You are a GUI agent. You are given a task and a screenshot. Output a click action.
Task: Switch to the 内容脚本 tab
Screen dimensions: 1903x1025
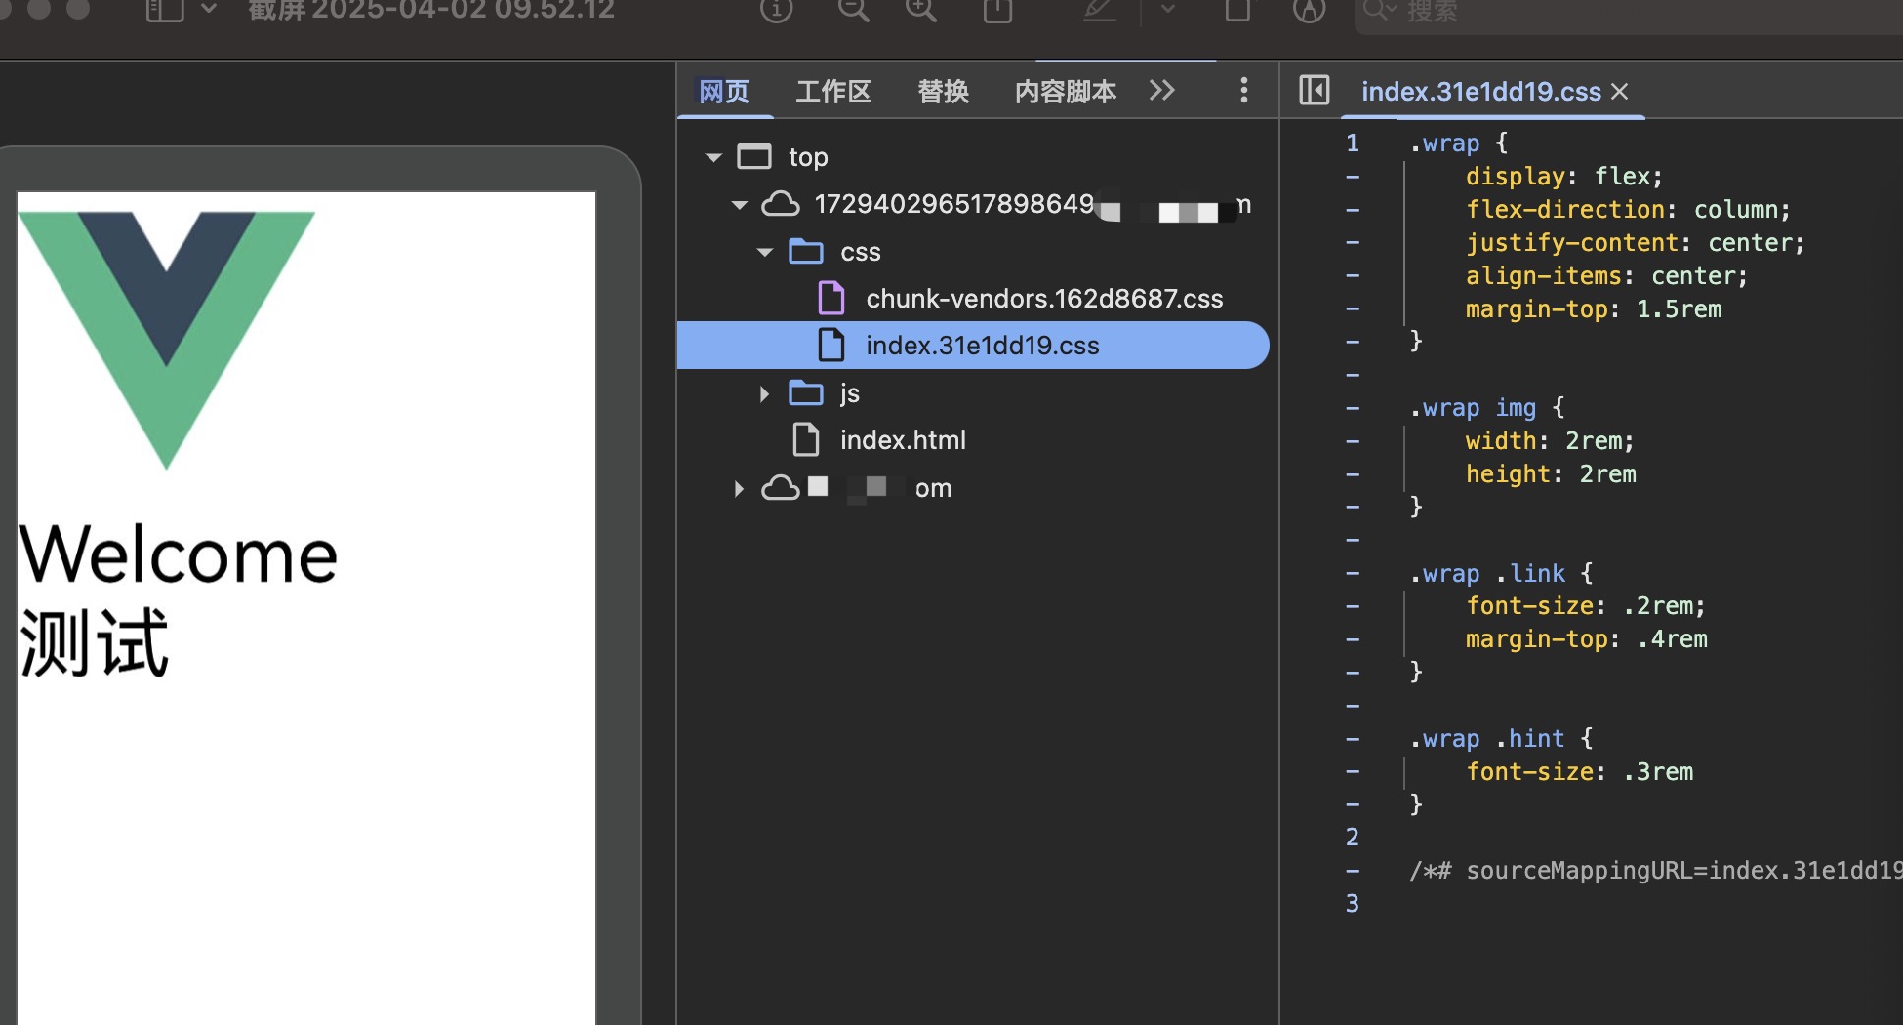click(1066, 92)
